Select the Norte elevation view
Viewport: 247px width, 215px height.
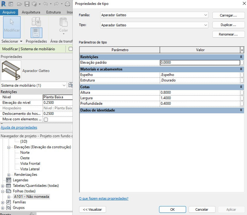tap(25, 153)
